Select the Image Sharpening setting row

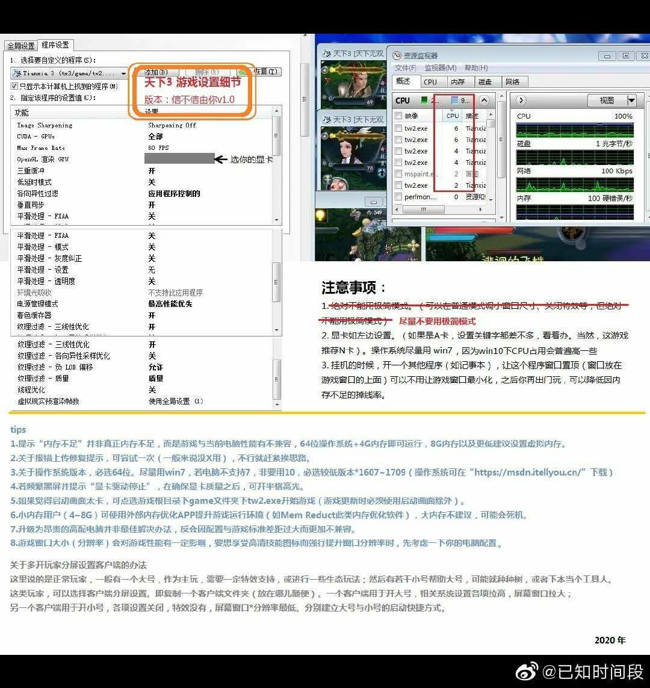[x=143, y=125]
